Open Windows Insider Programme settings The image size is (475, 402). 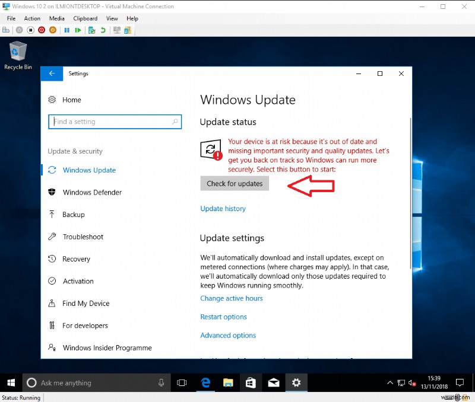pyautogui.click(x=107, y=347)
